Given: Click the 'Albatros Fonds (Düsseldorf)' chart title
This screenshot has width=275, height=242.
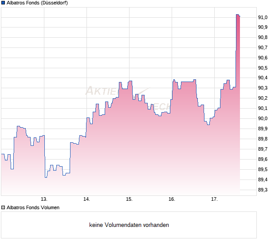Looking at the screenshot, I should (37, 3).
